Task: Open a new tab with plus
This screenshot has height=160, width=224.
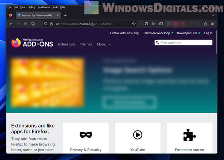Action: (65, 15)
